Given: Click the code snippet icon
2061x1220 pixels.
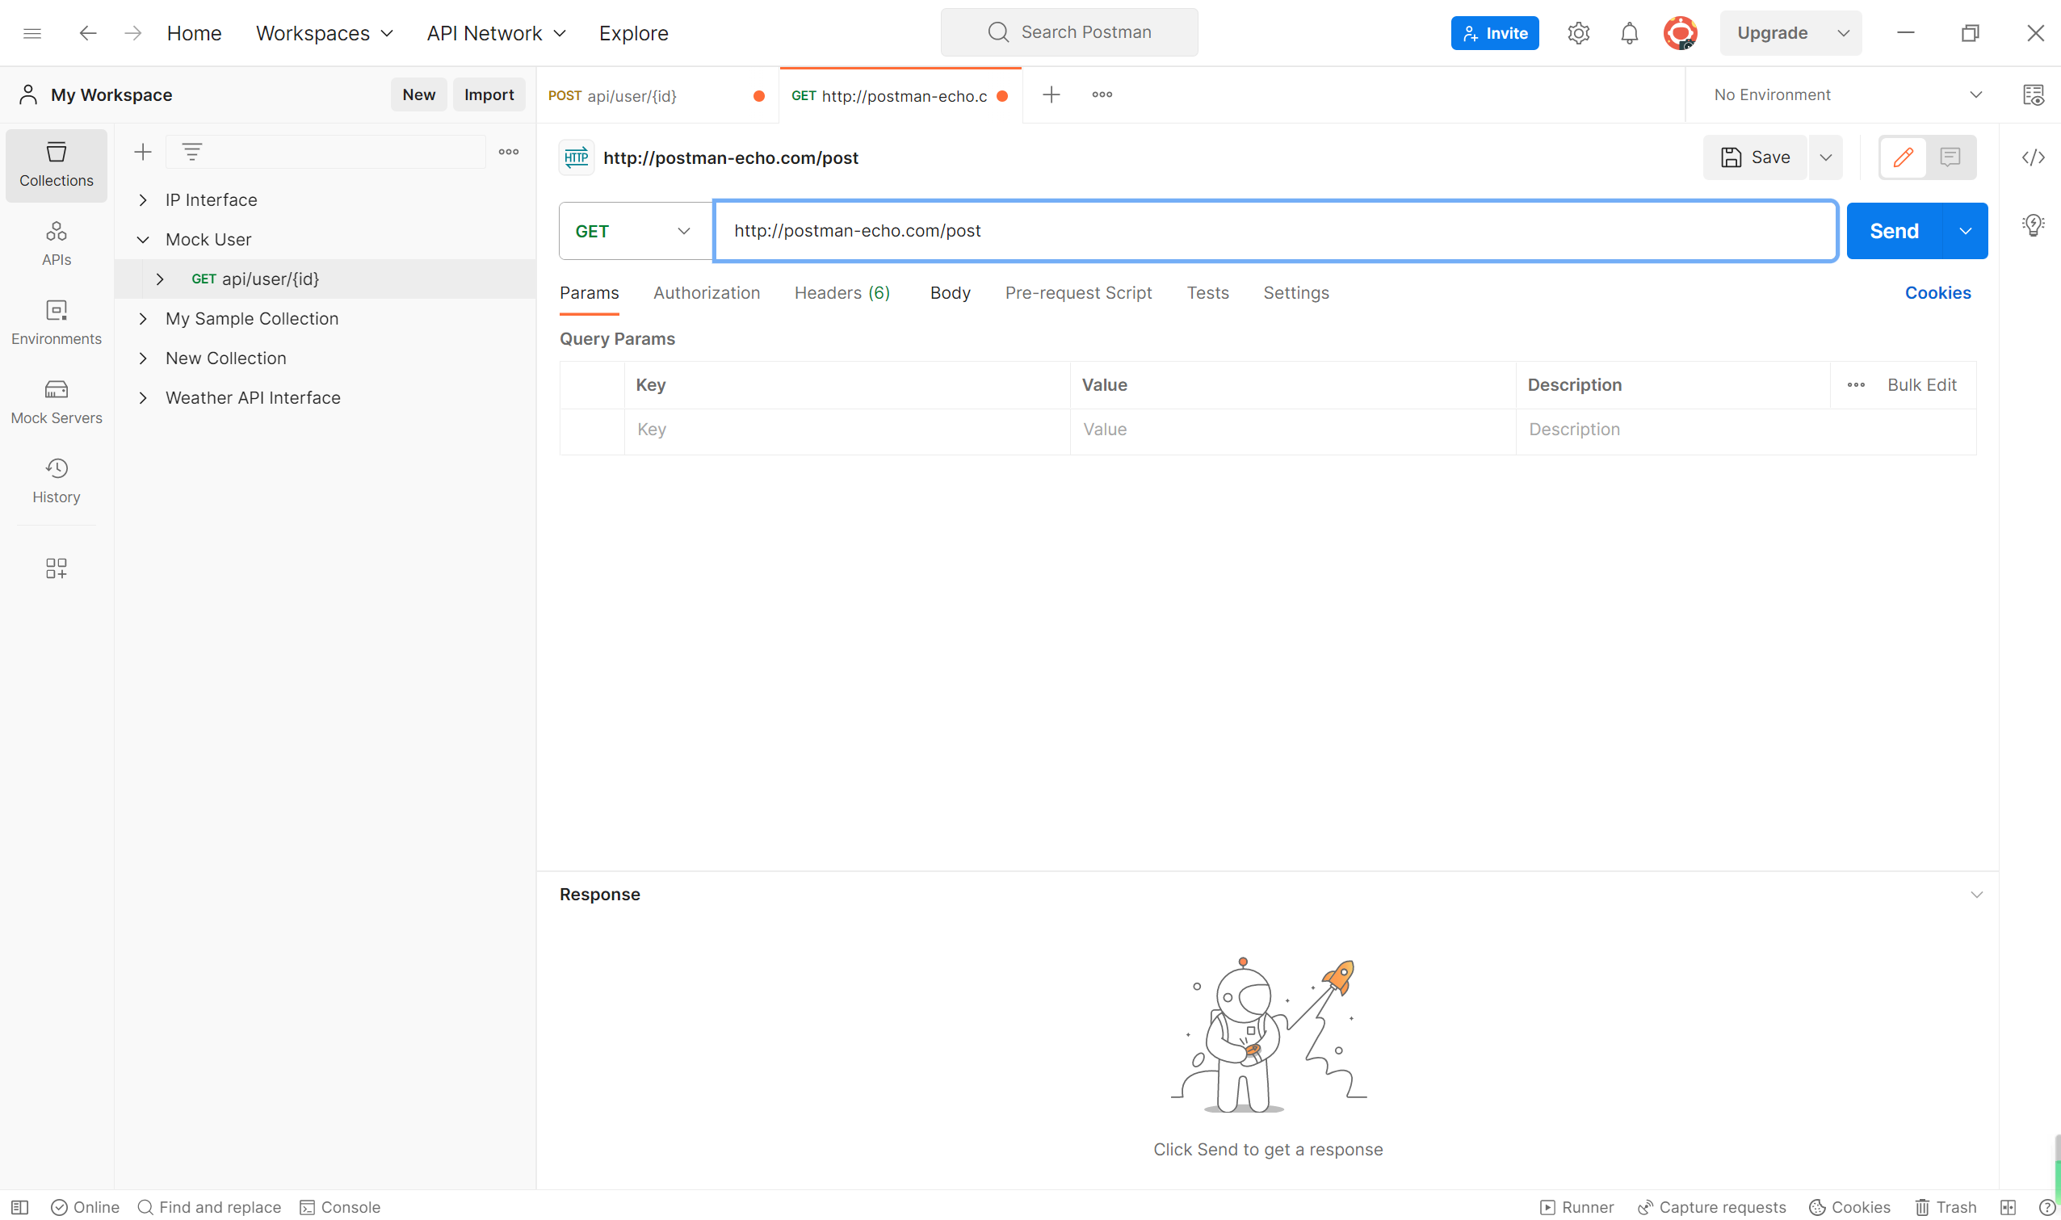Looking at the screenshot, I should (x=2032, y=157).
